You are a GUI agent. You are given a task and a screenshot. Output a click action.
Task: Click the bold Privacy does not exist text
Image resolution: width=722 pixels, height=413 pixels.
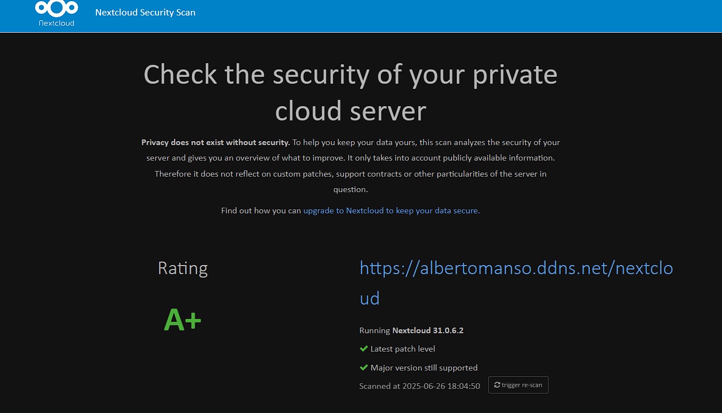[215, 142]
